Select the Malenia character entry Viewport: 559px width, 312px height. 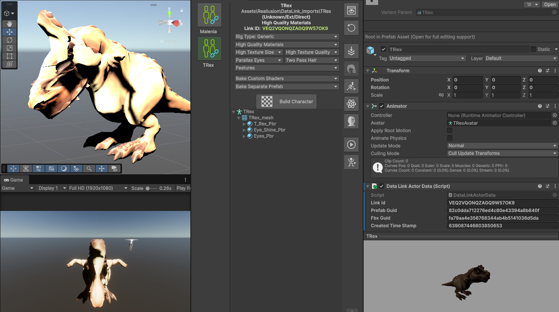click(209, 19)
